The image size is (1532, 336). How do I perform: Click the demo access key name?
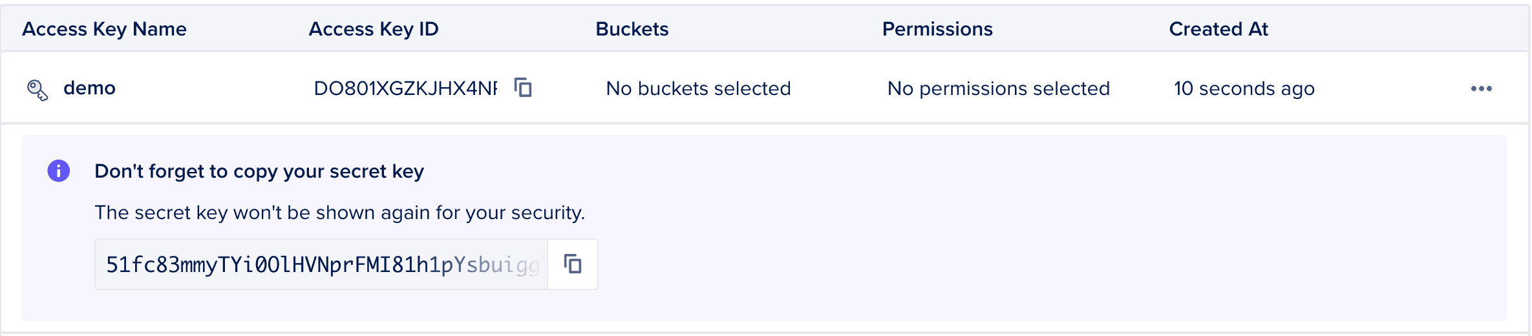coord(89,88)
